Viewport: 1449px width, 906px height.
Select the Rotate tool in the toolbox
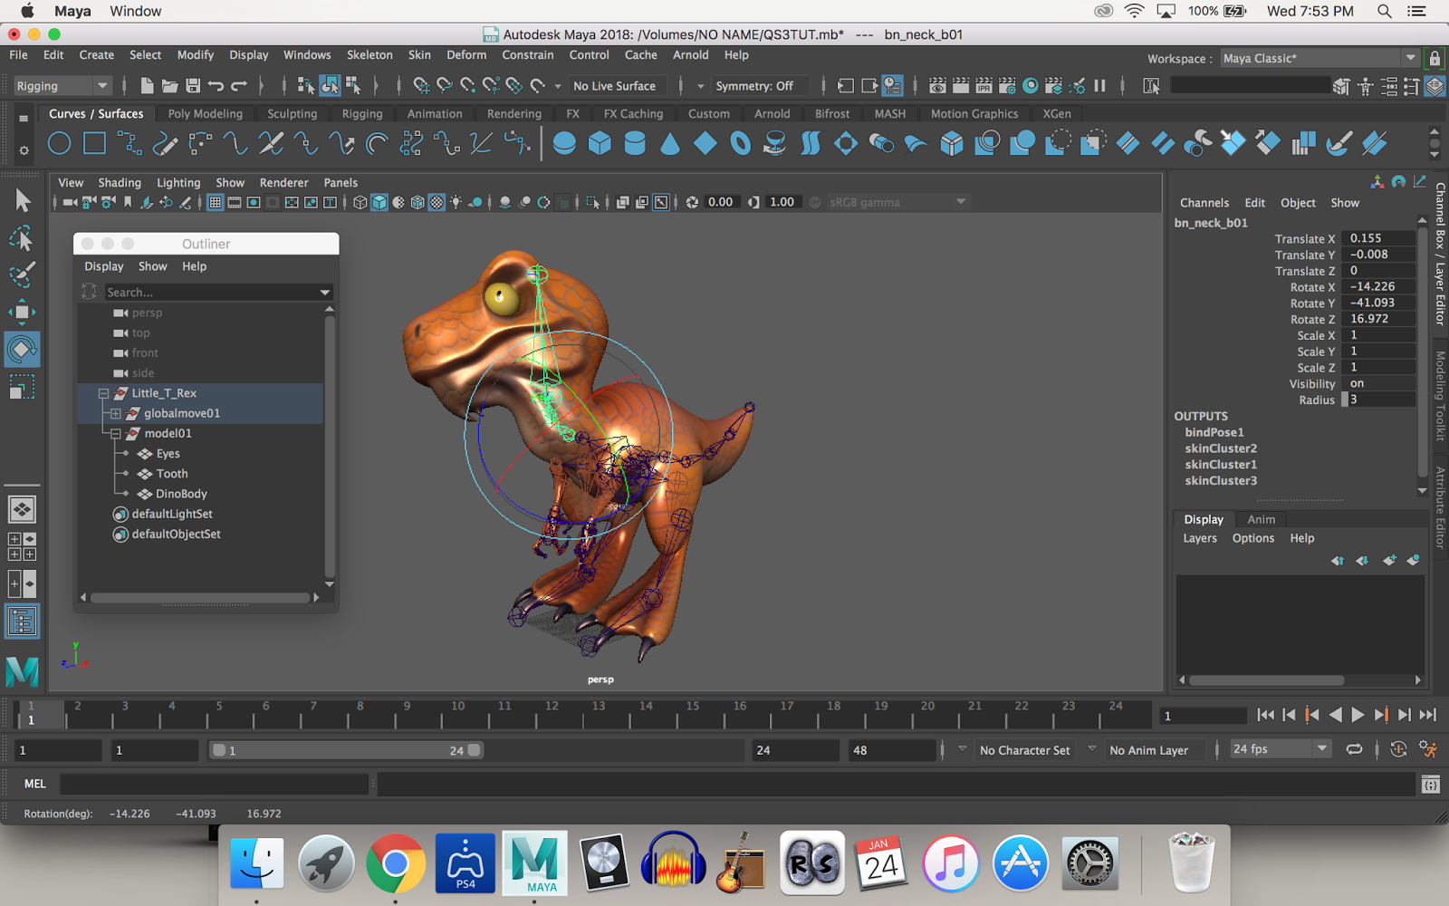tap(22, 349)
